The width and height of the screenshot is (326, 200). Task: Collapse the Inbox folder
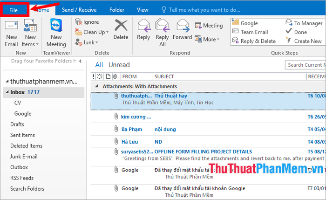tap(7, 92)
